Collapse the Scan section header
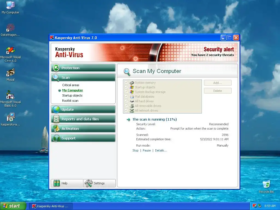 click(83, 77)
